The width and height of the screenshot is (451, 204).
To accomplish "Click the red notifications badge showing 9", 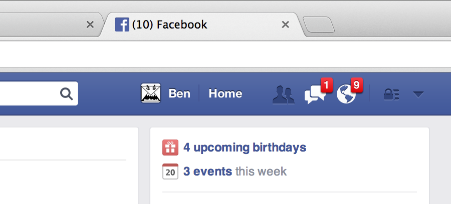I will coord(357,85).
